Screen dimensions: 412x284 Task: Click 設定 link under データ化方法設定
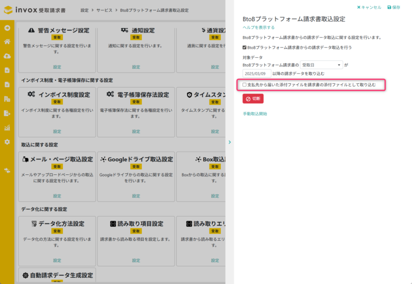tap(57, 261)
